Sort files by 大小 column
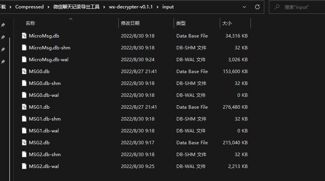The width and height of the screenshot is (325, 181). coord(227,23)
